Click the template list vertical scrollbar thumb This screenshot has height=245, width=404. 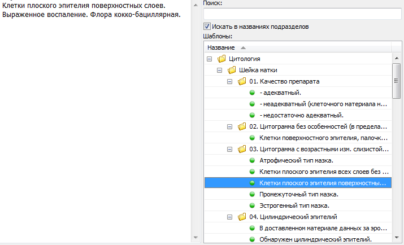click(x=397, y=73)
